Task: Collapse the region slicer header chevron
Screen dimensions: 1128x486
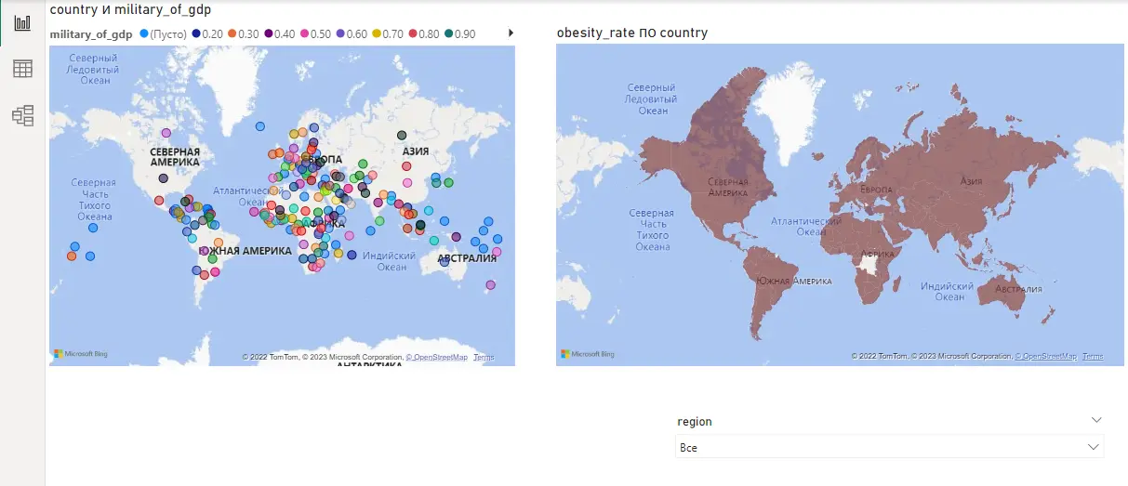Action: [1095, 421]
